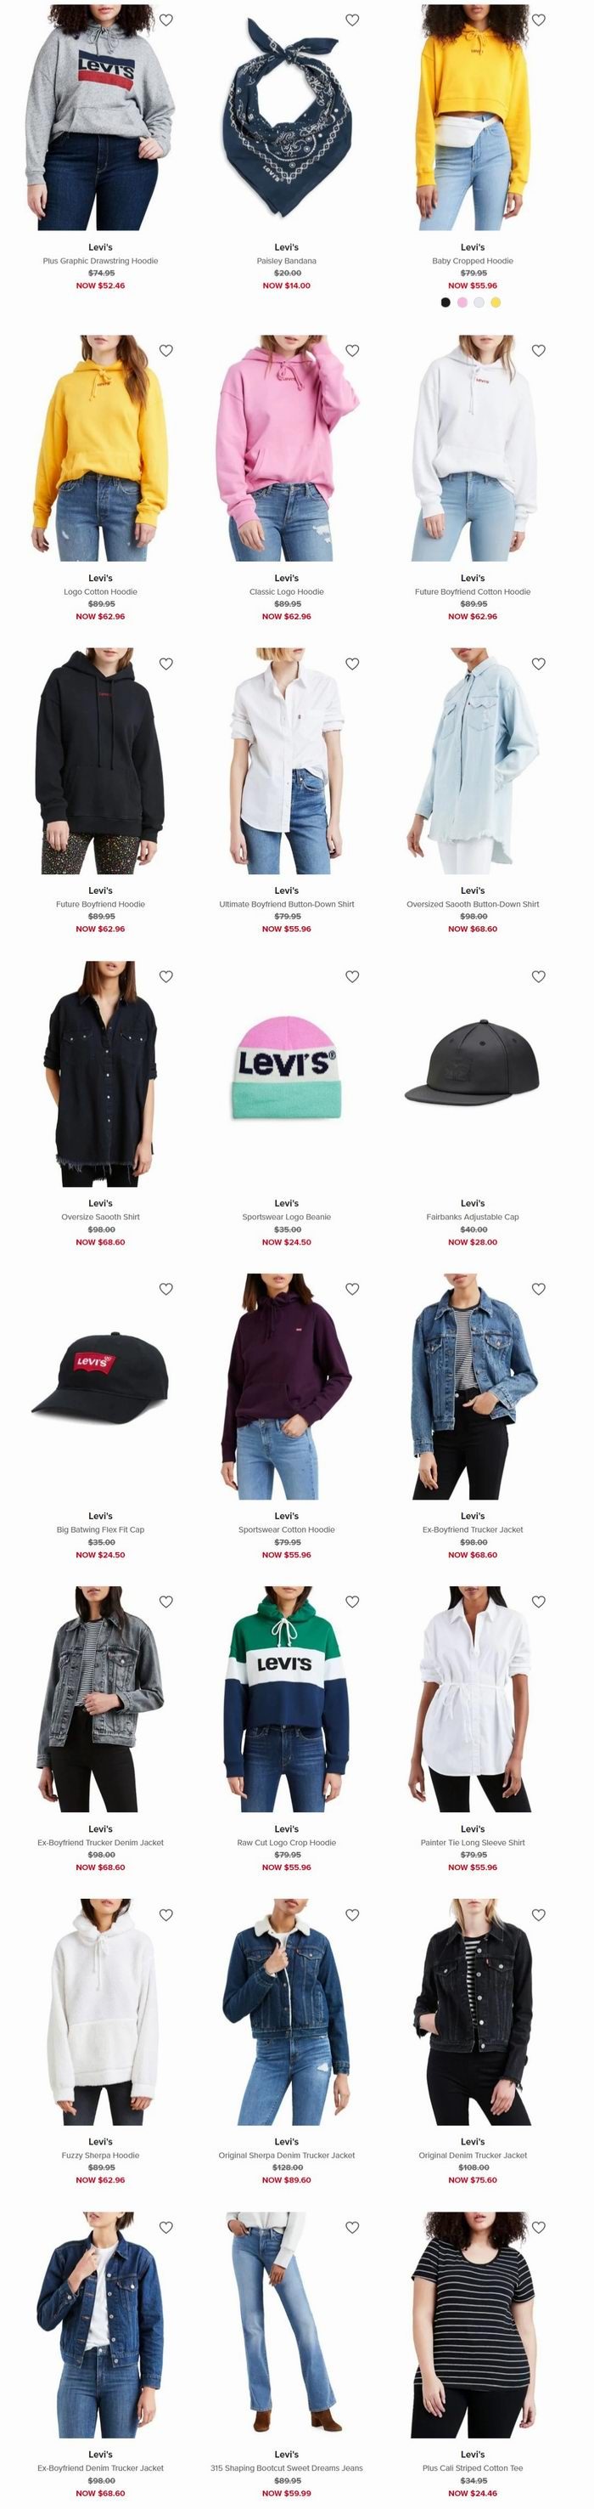The width and height of the screenshot is (594, 2509).
Task: Save Sportswear Logo Beanie with heart icon
Action: pos(353,976)
